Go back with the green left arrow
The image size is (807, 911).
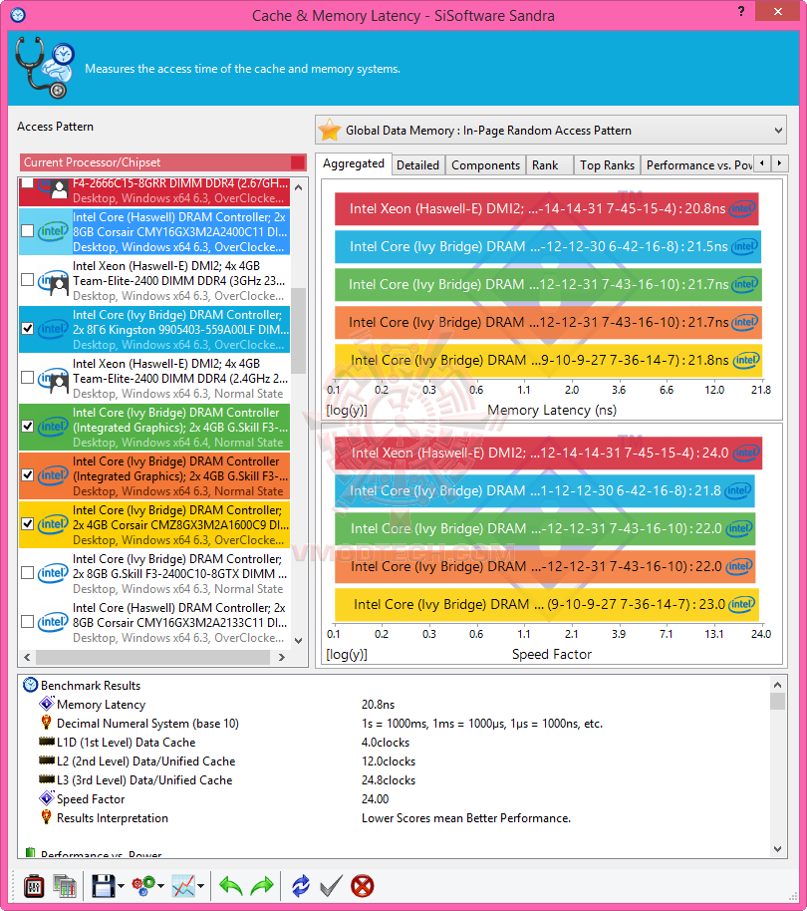(230, 886)
